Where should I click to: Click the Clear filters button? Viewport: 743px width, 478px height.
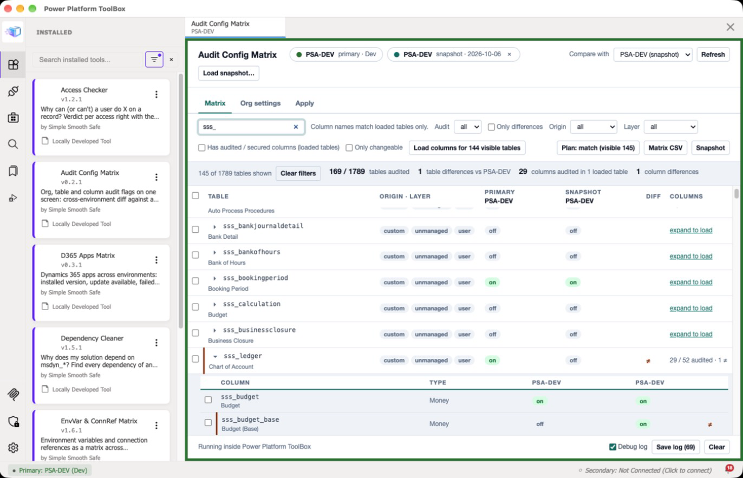tap(298, 173)
